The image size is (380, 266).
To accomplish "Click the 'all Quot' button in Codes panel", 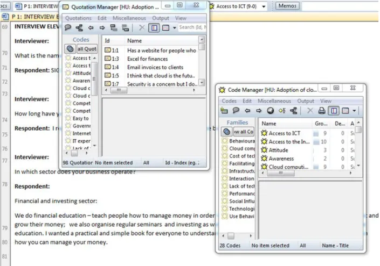I will [87, 49].
